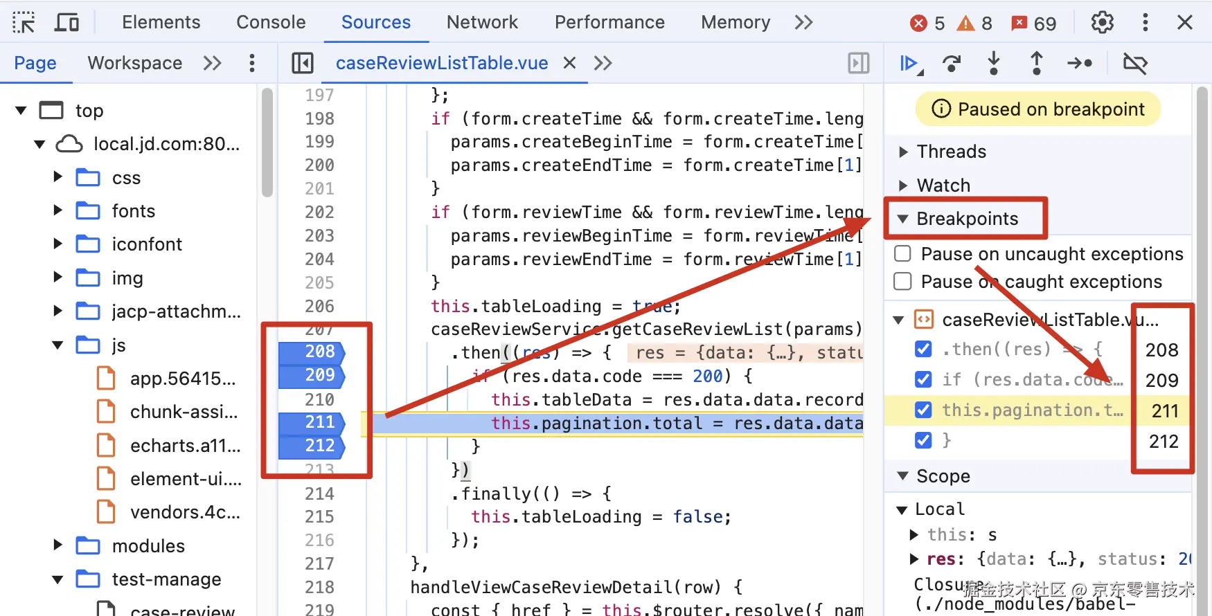Viewport: 1212px width, 616px height.
Task: Select the Workspace navigator tab
Action: (135, 63)
